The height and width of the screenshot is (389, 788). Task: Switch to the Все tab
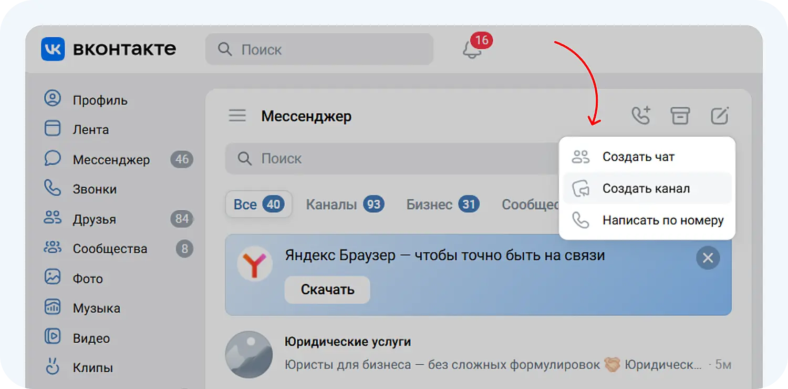[x=258, y=204]
